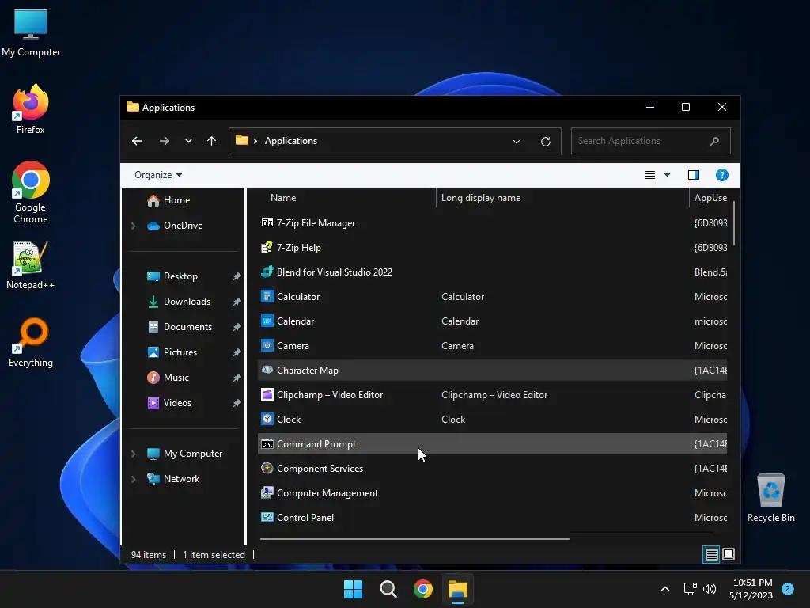Select the Clipchamp – Video Editor icon
Image resolution: width=810 pixels, height=608 pixels.
tap(267, 395)
